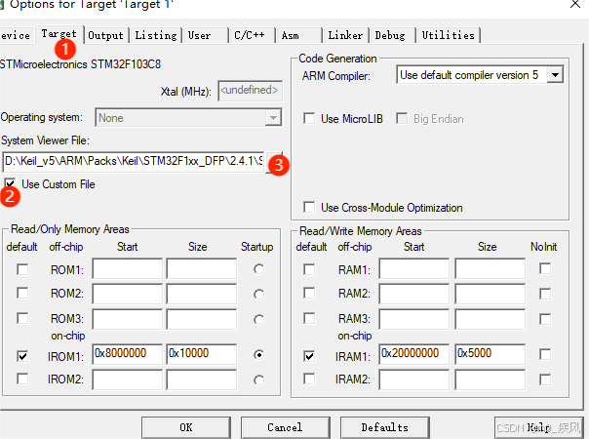
Task: Enable Use Cross-Module Optimization checkbox
Action: (x=309, y=207)
